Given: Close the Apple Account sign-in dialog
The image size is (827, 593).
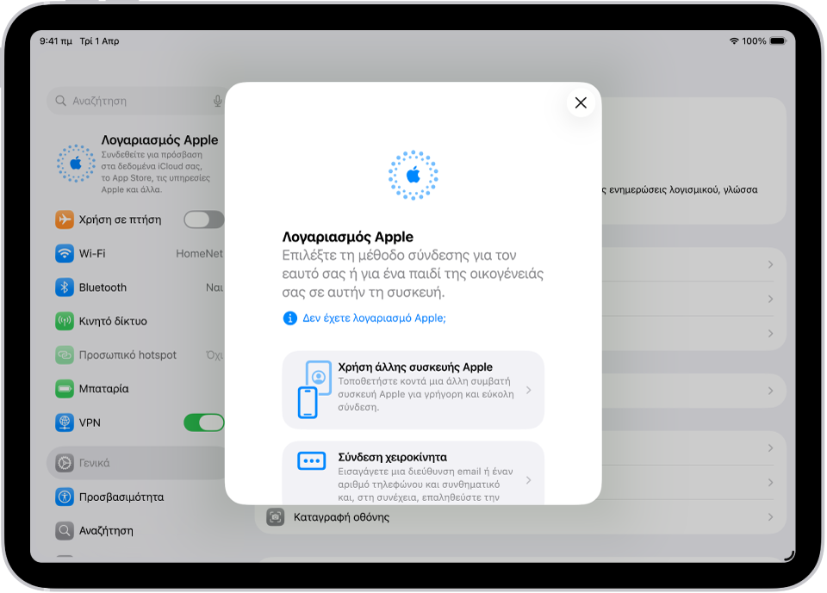Looking at the screenshot, I should (581, 102).
